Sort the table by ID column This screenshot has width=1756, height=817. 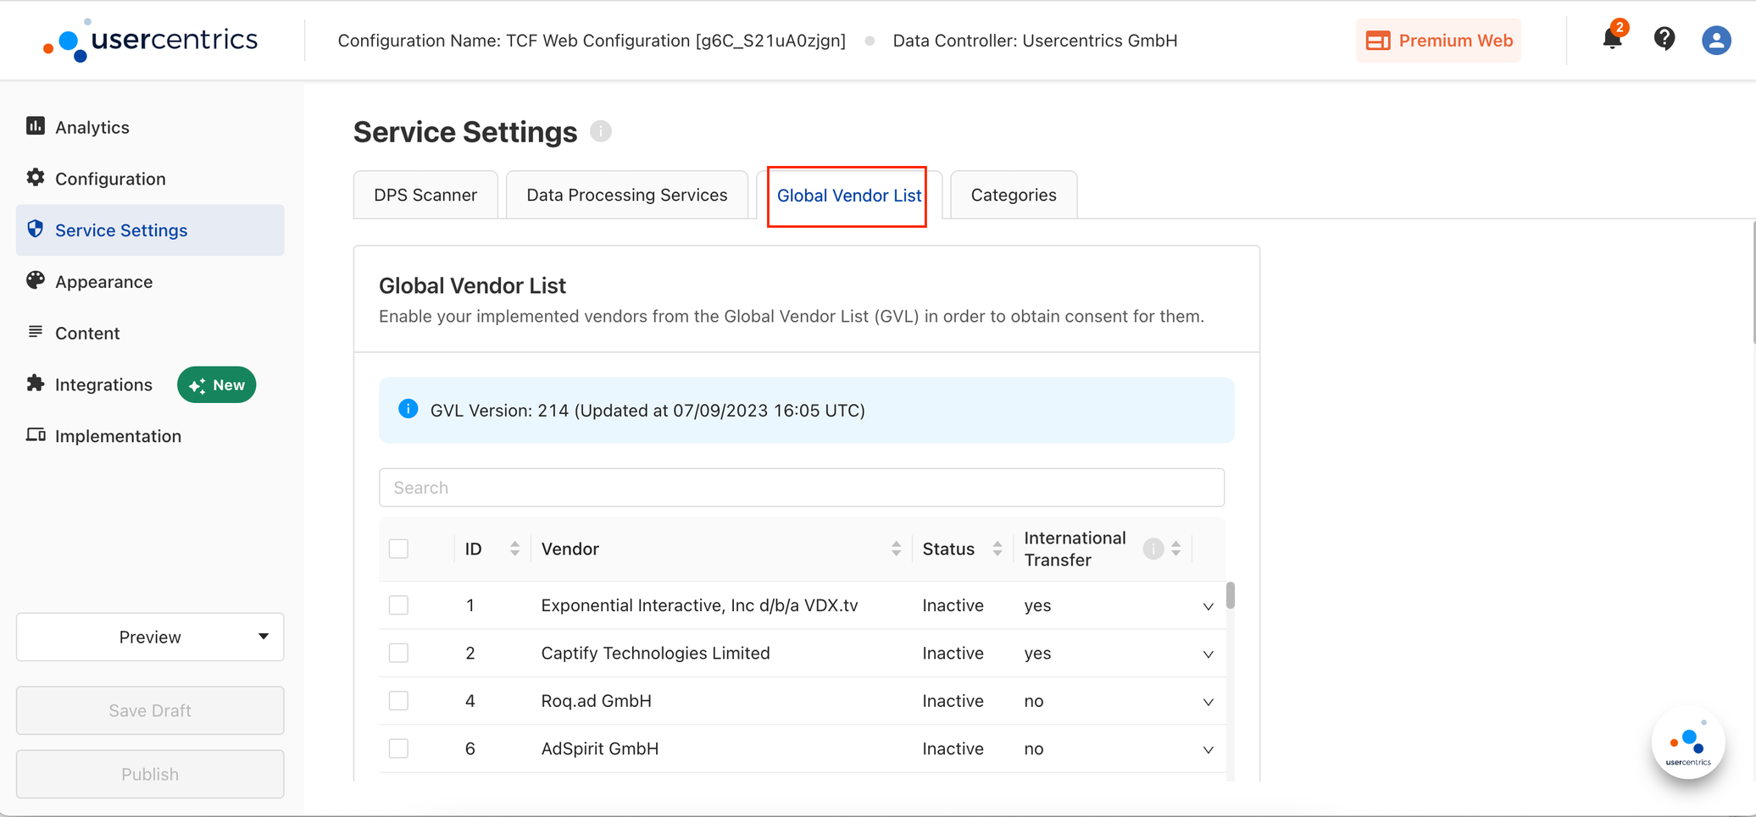click(x=514, y=549)
